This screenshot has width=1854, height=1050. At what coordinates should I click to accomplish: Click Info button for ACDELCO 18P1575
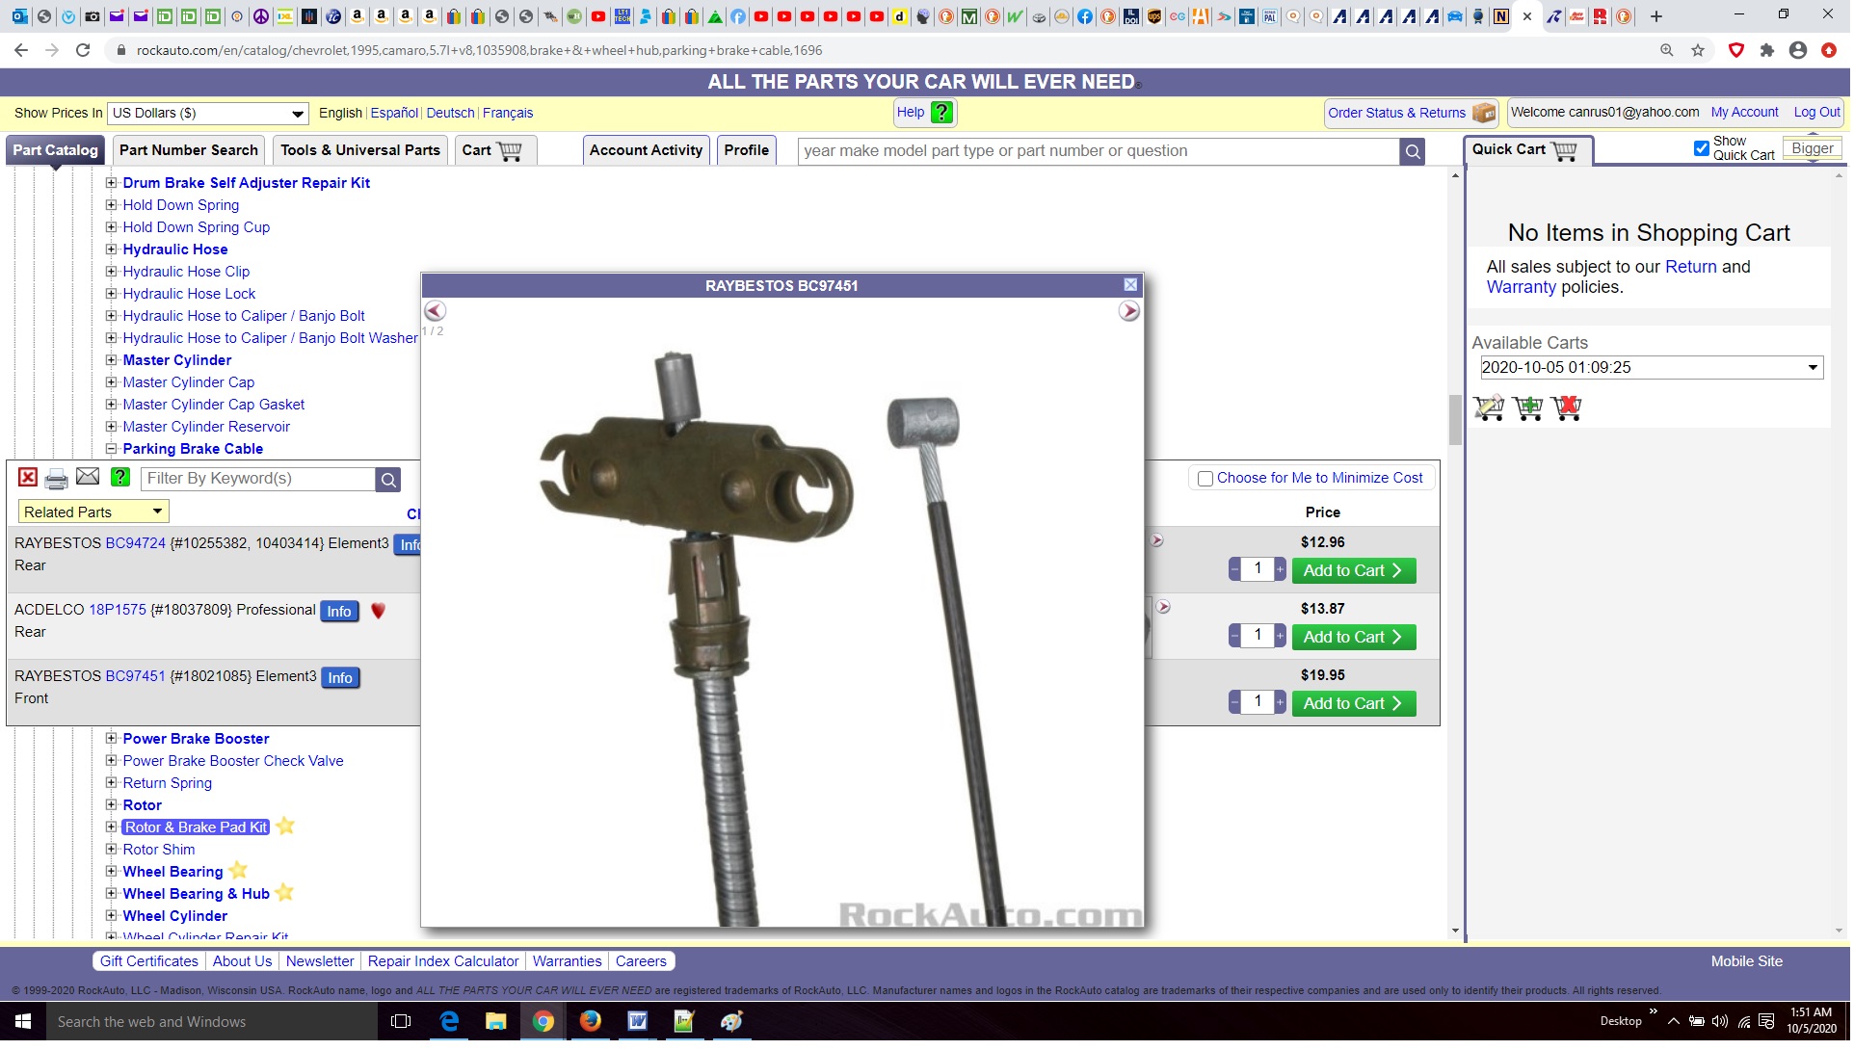click(x=340, y=613)
